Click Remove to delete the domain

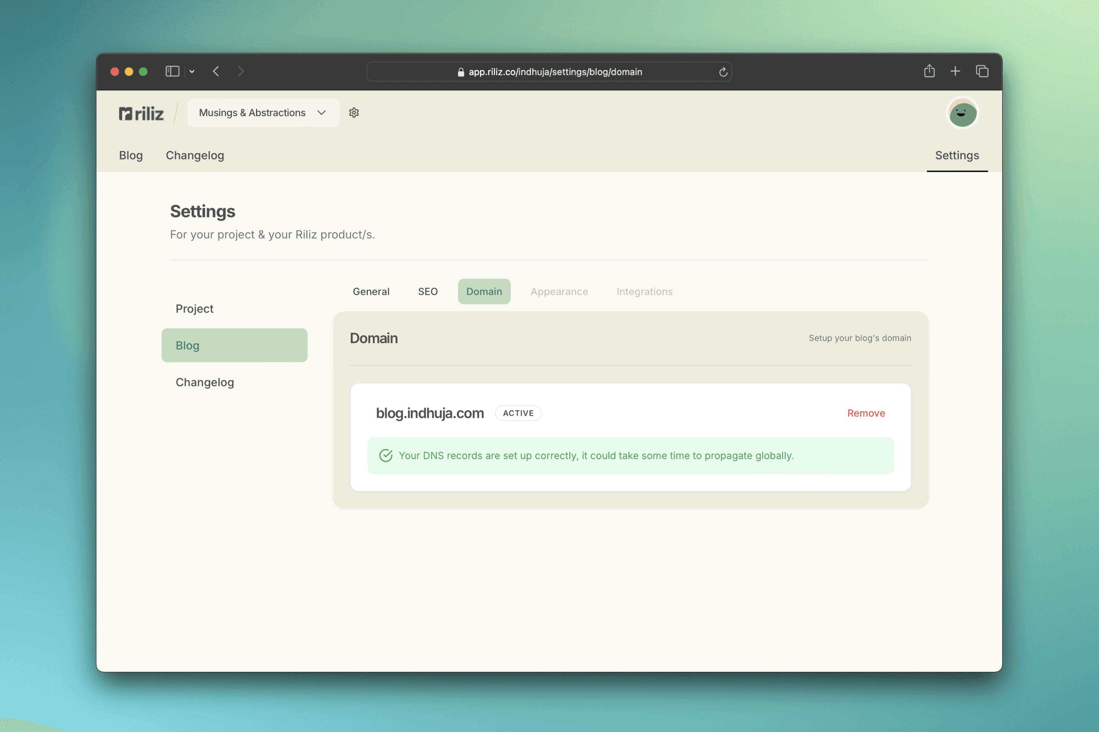click(x=866, y=412)
